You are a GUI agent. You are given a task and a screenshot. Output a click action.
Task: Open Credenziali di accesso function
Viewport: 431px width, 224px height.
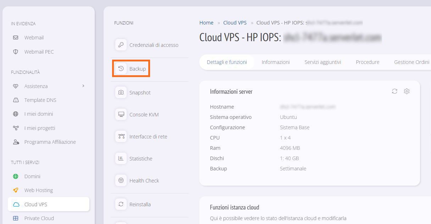point(154,45)
